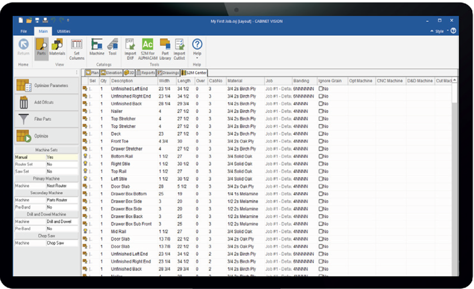This screenshot has height=289, width=474.
Task: Open the Style dropdown at top right
Action: click(440, 31)
